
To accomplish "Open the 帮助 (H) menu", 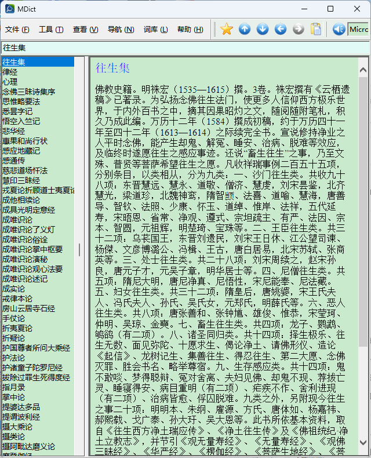I will [x=190, y=30].
